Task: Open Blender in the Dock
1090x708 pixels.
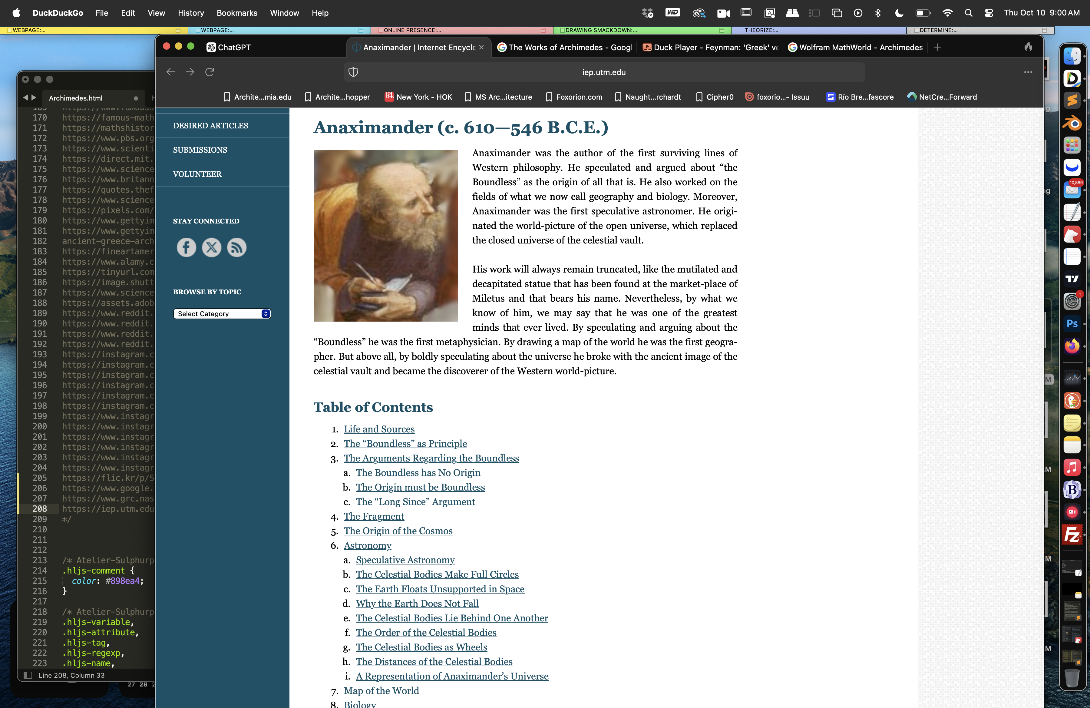Action: click(x=1072, y=123)
